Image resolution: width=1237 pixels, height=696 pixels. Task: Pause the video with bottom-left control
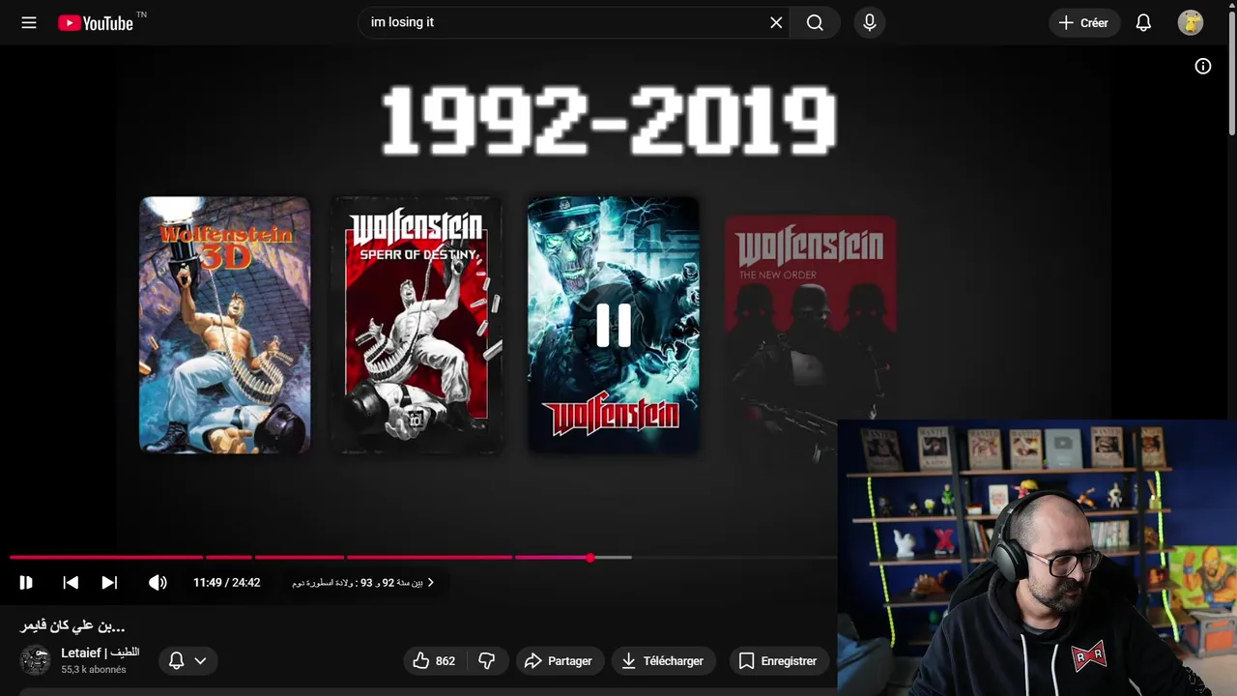pyautogui.click(x=26, y=582)
